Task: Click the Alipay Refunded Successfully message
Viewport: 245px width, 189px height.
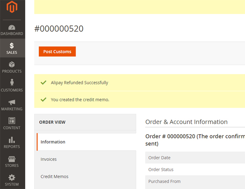Action: (80, 83)
